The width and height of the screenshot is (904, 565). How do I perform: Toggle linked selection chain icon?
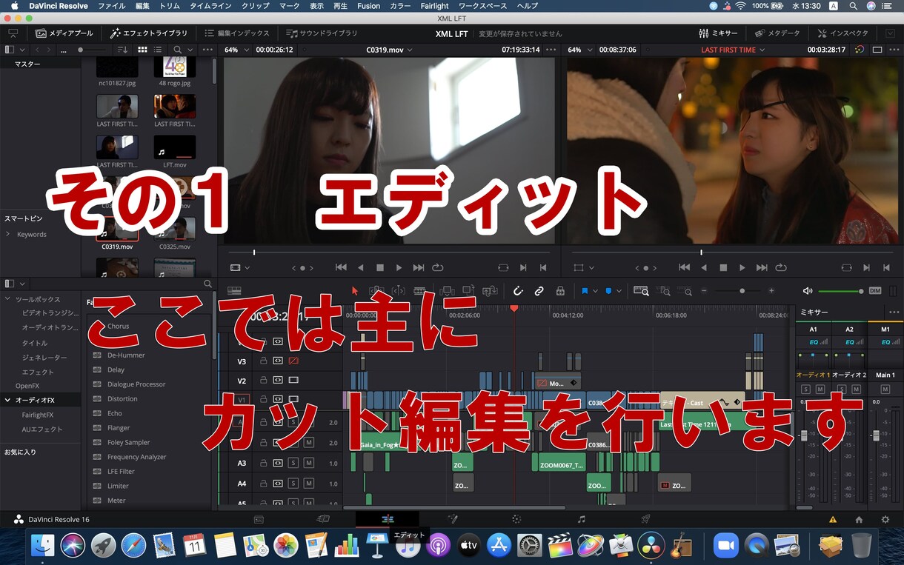pos(539,291)
